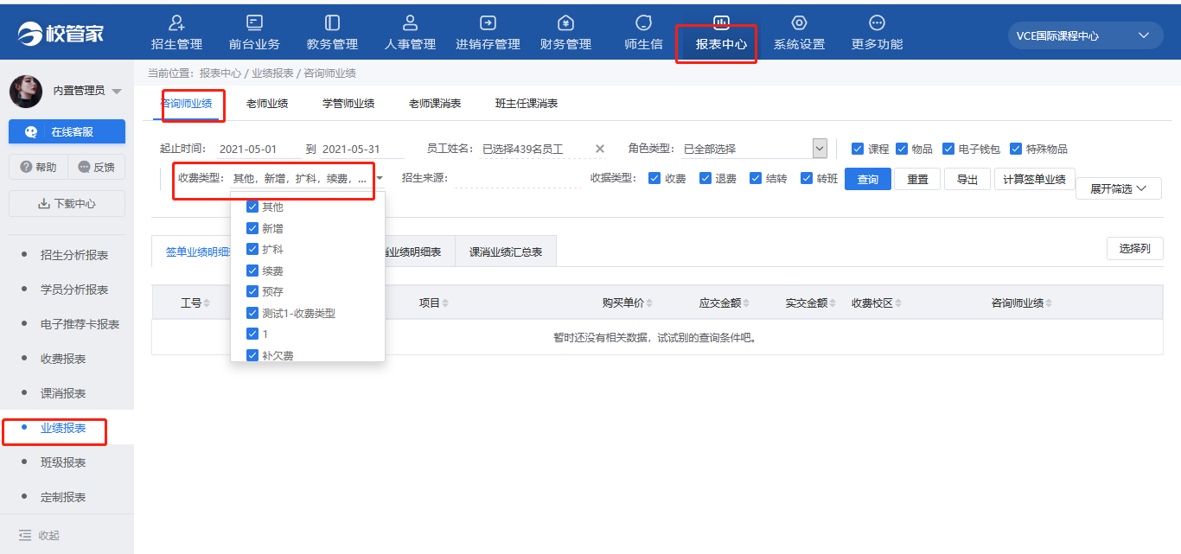Toggle 物品 checkbox
1181x554 pixels.
pos(902,149)
